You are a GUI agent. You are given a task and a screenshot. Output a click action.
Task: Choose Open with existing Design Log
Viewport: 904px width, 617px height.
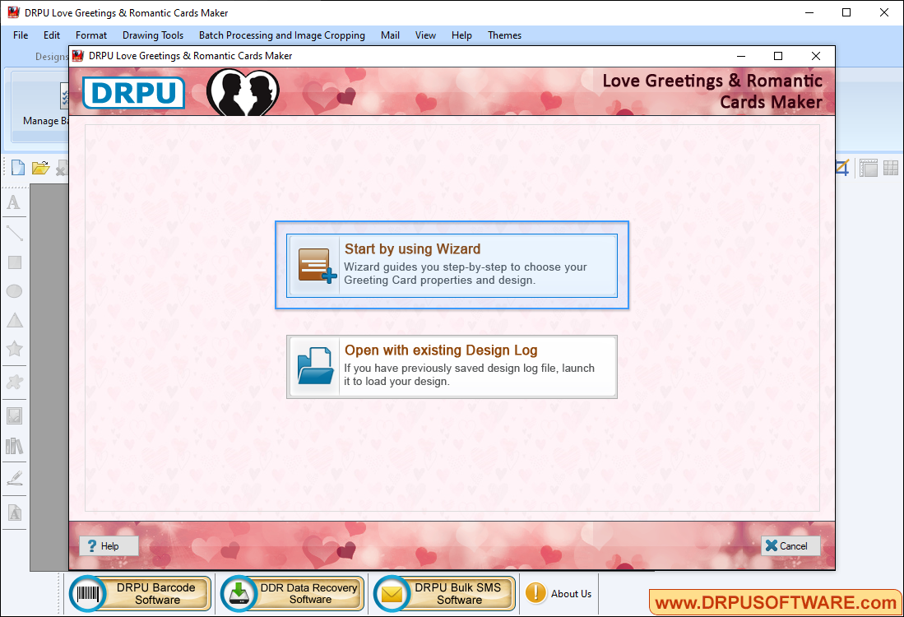(x=452, y=366)
